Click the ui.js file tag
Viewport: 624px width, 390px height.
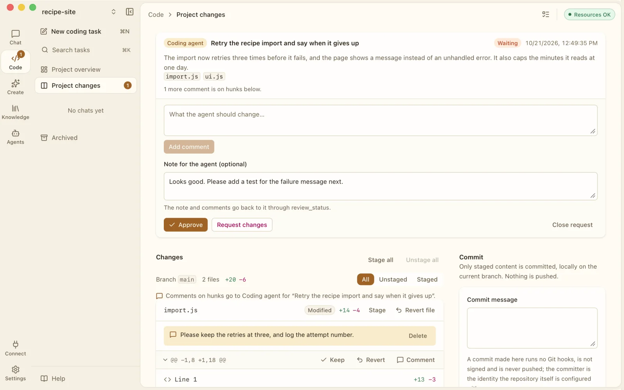tap(214, 76)
